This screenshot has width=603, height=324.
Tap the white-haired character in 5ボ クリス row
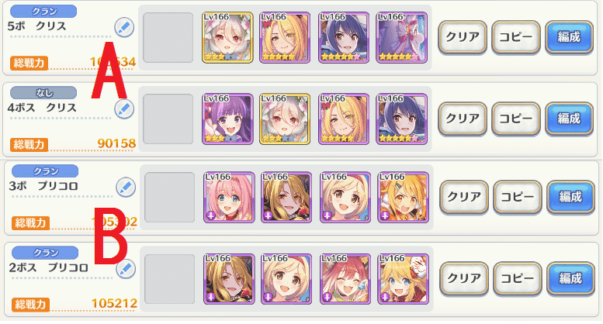pos(227,38)
